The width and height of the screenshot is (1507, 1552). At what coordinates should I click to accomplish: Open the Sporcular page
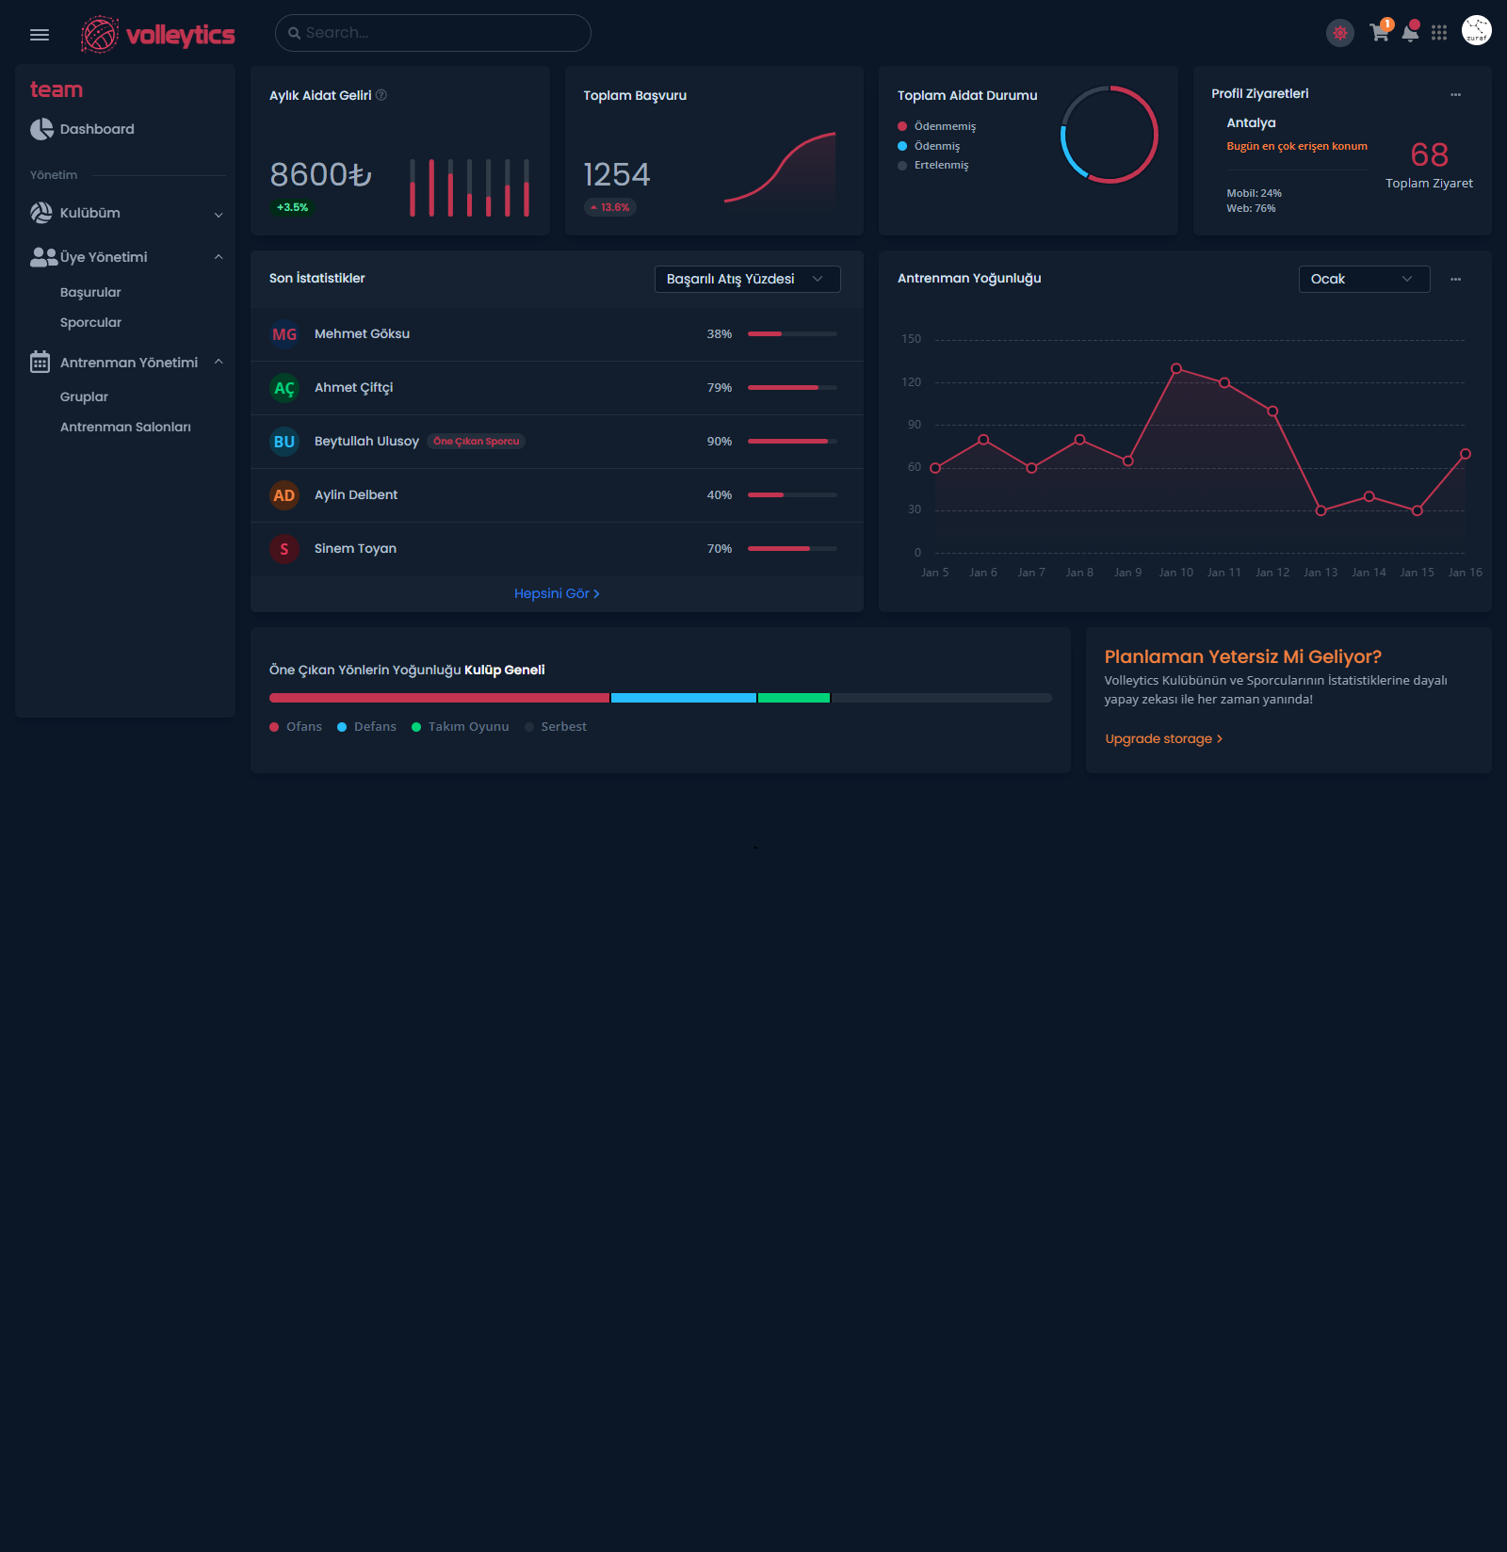pyautogui.click(x=90, y=322)
